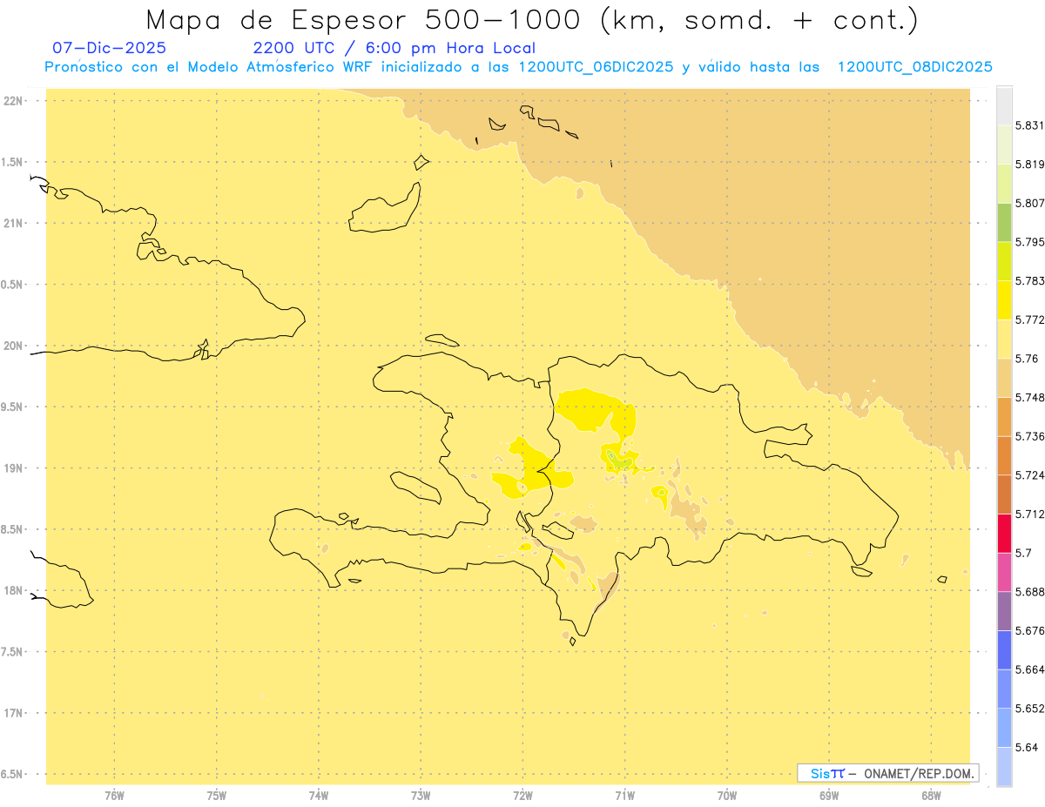
Task: Click the legend value 5.7
Action: [1023, 553]
